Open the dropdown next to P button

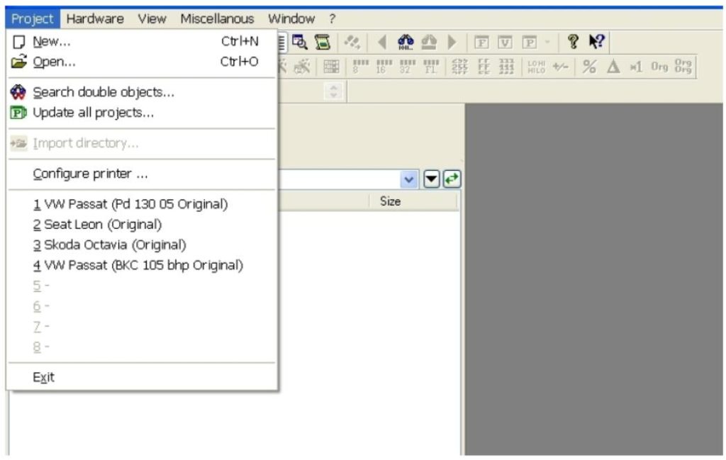pos(547,41)
